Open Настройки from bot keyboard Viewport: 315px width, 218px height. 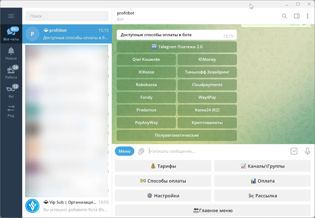tap(163, 195)
